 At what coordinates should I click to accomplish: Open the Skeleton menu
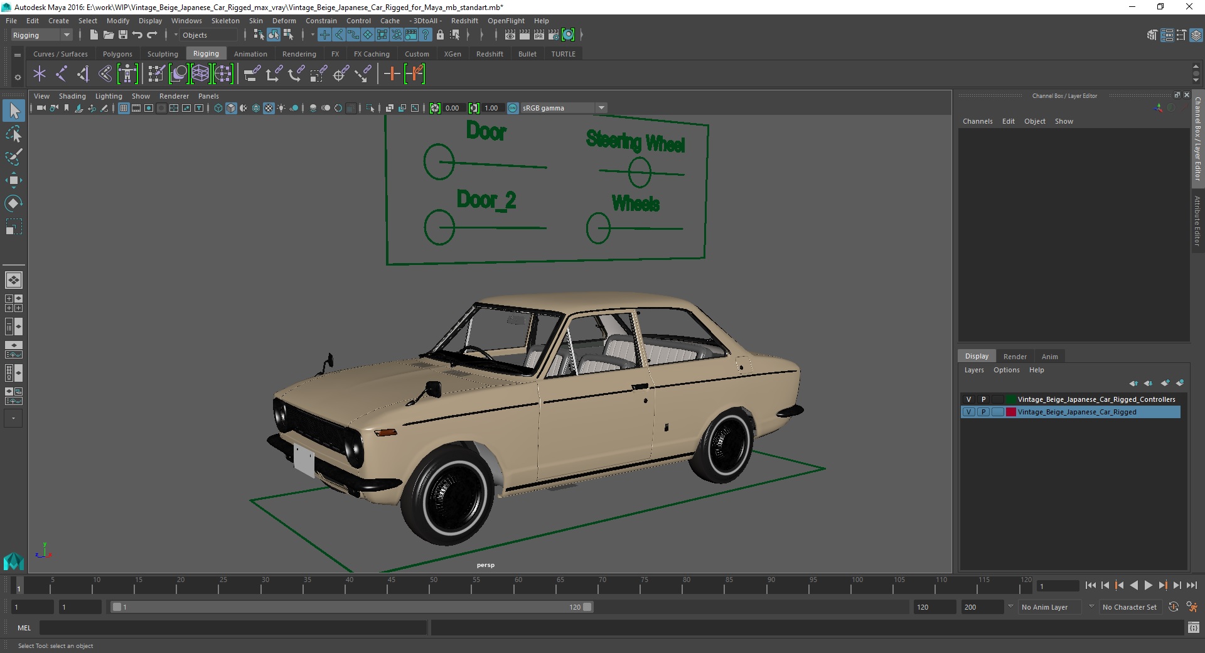click(x=225, y=21)
